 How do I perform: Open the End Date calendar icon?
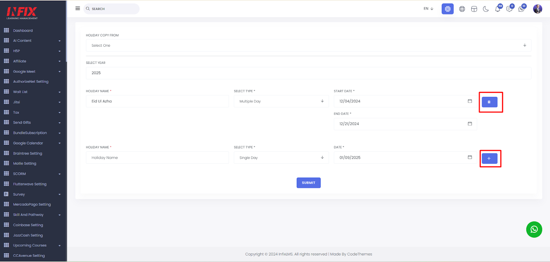[470, 124]
